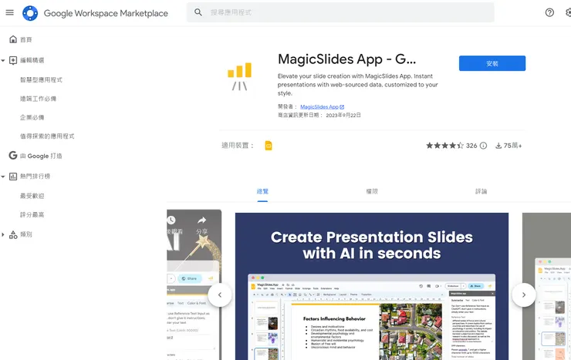Show previous screenshot with left arrow

coord(220,295)
